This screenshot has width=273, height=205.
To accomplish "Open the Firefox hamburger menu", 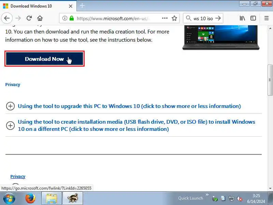I will point(267,18).
